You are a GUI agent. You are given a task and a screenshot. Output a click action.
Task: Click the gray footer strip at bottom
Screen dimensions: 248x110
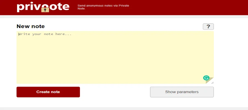[124, 109]
